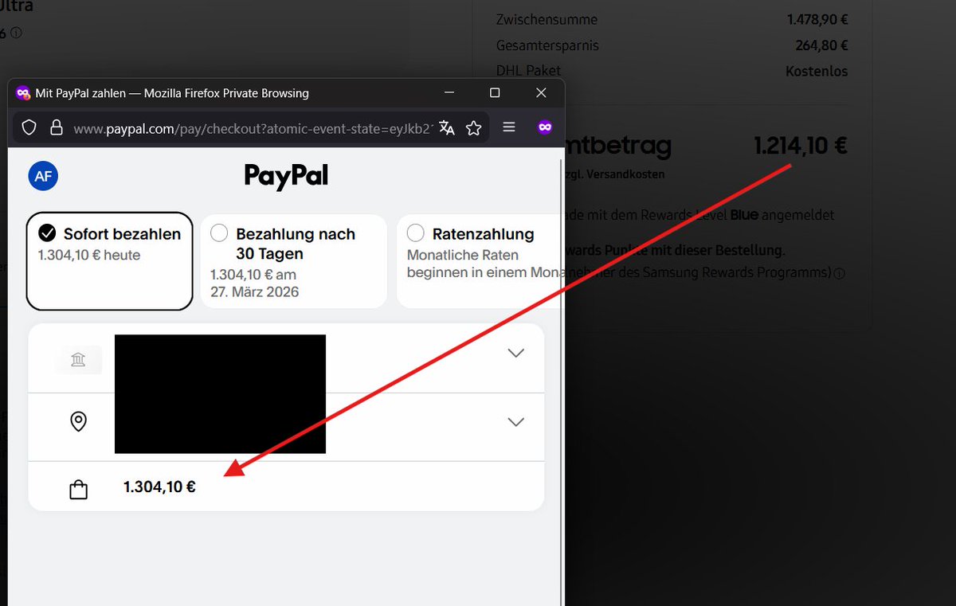Click the shield tracking protection icon
This screenshot has height=606, width=956.
[x=29, y=127]
